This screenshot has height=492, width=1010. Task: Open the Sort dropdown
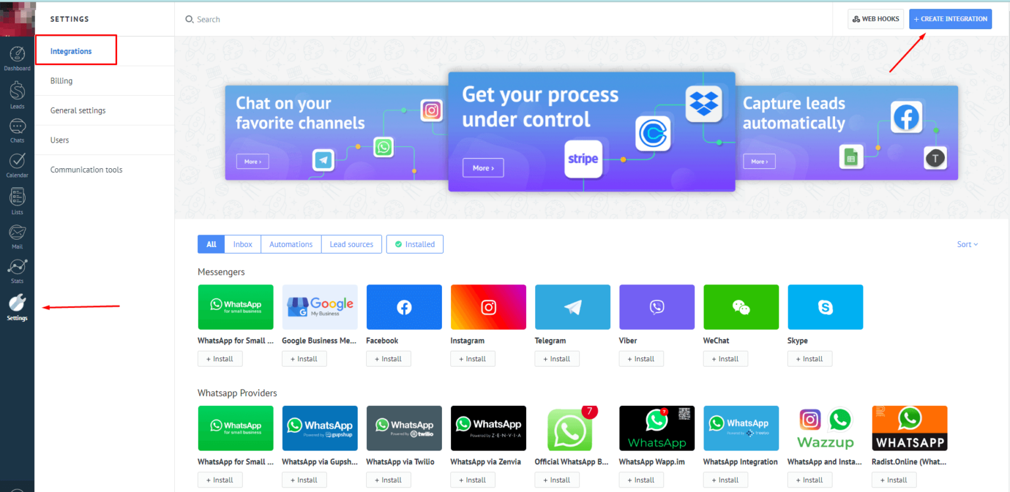967,244
